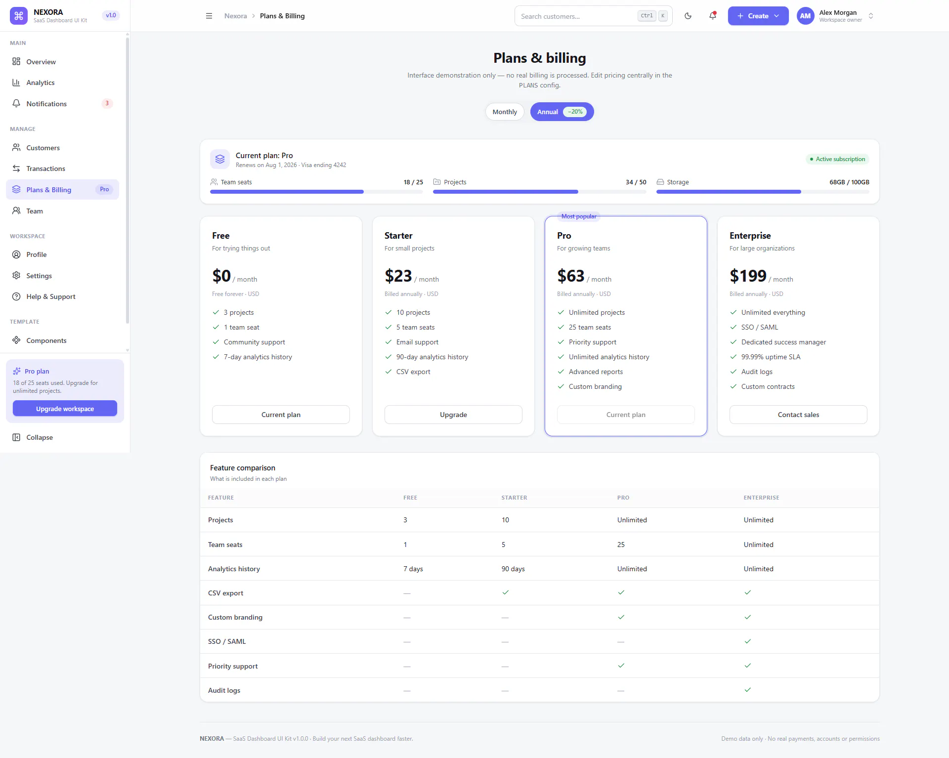Viewport: 949px width, 758px height.
Task: Click the Nexora breadcrumb link
Action: (235, 16)
